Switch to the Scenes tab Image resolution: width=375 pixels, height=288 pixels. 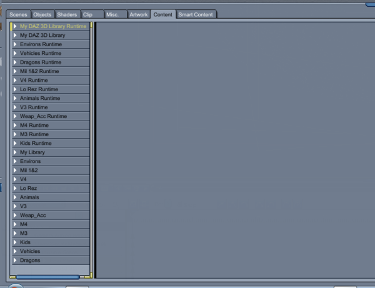pyautogui.click(x=18, y=14)
